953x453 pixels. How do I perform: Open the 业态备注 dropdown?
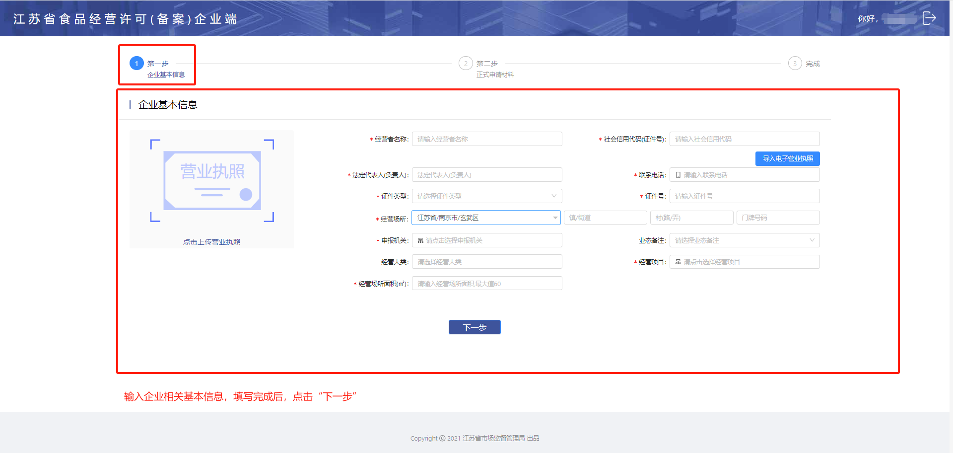[x=744, y=240]
